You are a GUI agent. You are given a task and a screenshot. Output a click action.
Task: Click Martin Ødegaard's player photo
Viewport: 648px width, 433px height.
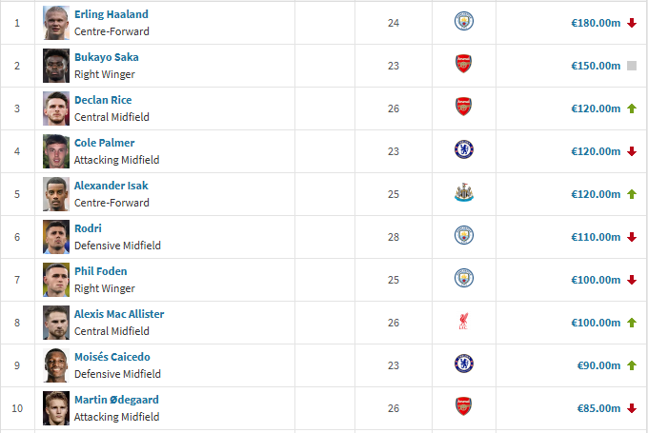(56, 408)
